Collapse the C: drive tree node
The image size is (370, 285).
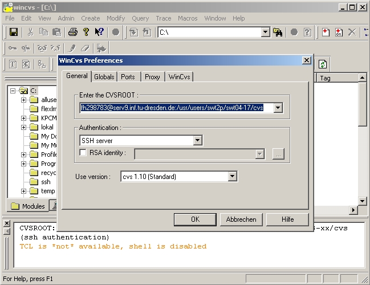coord(13,91)
